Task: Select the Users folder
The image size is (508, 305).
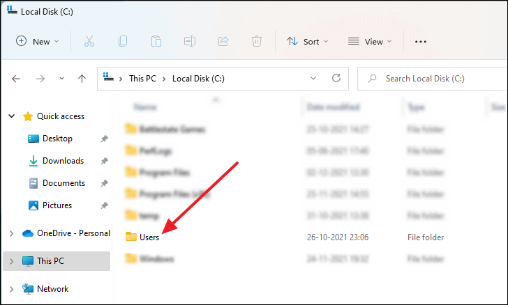Action: pyautogui.click(x=149, y=237)
